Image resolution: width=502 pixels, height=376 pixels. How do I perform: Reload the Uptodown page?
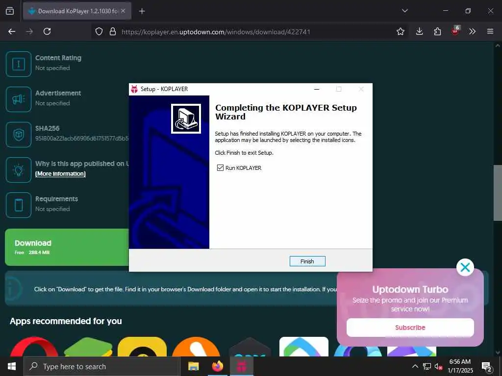pos(47,31)
